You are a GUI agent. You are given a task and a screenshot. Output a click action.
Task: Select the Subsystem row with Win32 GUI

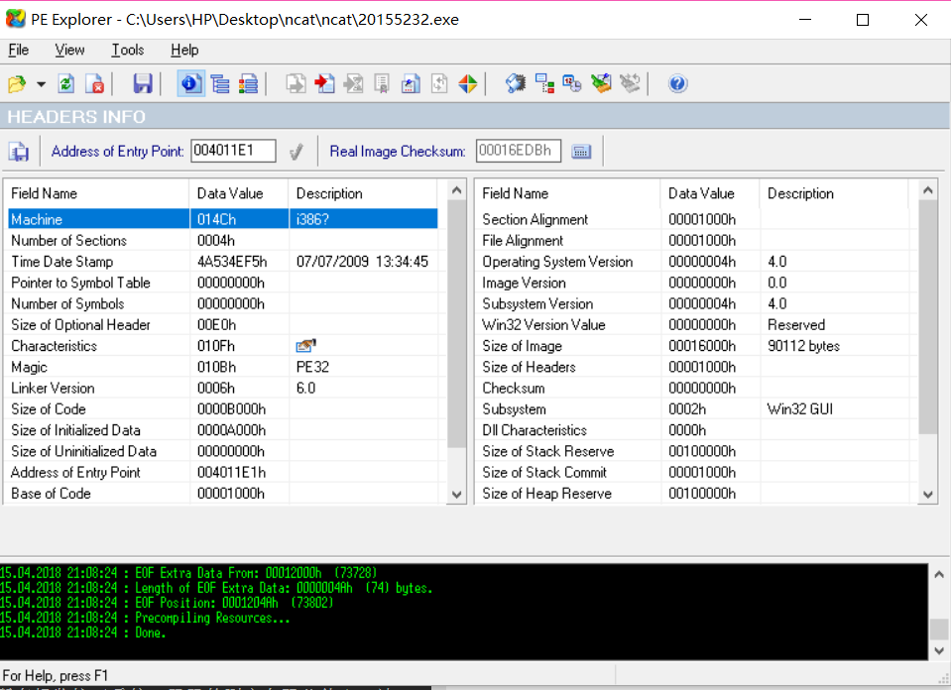click(693, 409)
